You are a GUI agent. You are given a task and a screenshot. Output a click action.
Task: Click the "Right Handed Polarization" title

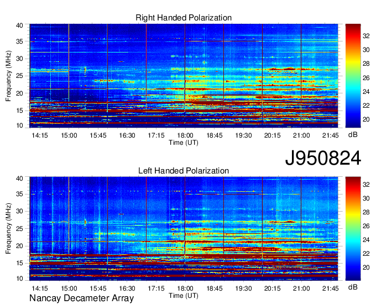click(184, 18)
